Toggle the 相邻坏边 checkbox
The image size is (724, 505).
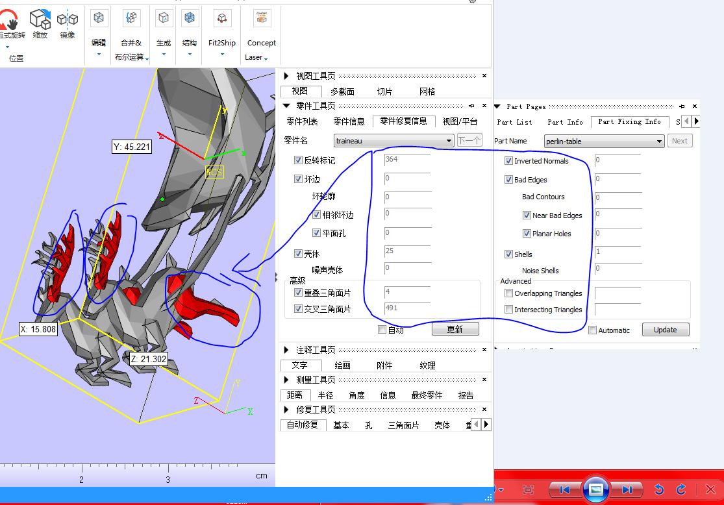316,215
